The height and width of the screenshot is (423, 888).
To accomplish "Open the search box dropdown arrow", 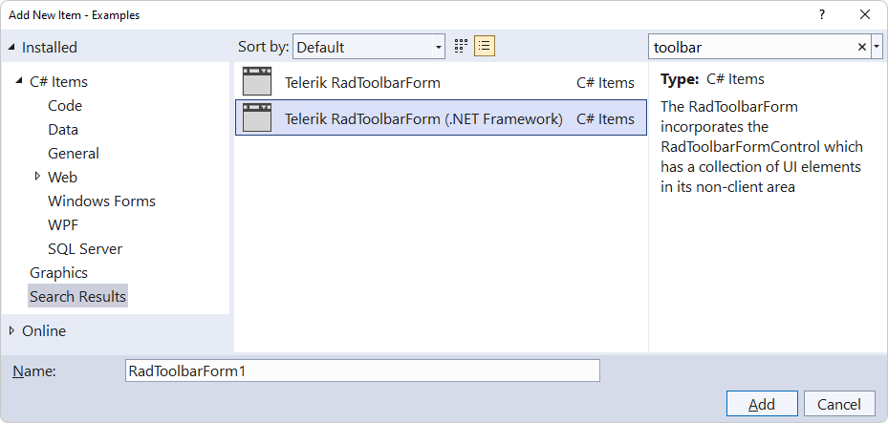I will click(x=877, y=47).
